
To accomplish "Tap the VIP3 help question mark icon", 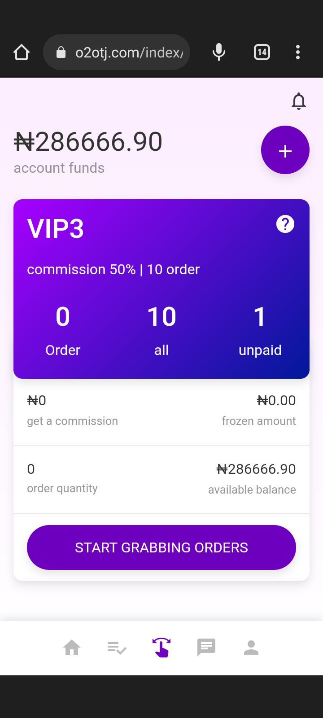I will tap(285, 224).
